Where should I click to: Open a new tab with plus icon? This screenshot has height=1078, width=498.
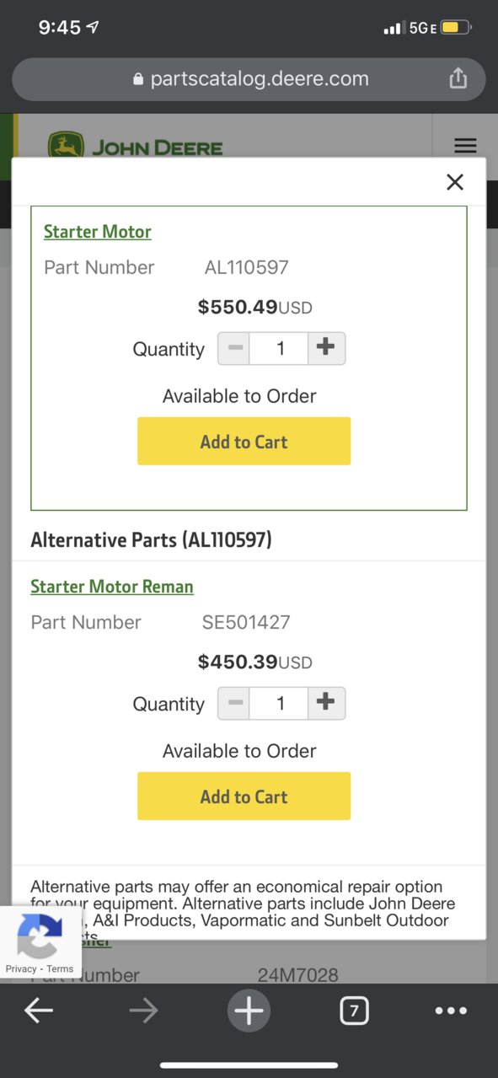click(249, 1010)
